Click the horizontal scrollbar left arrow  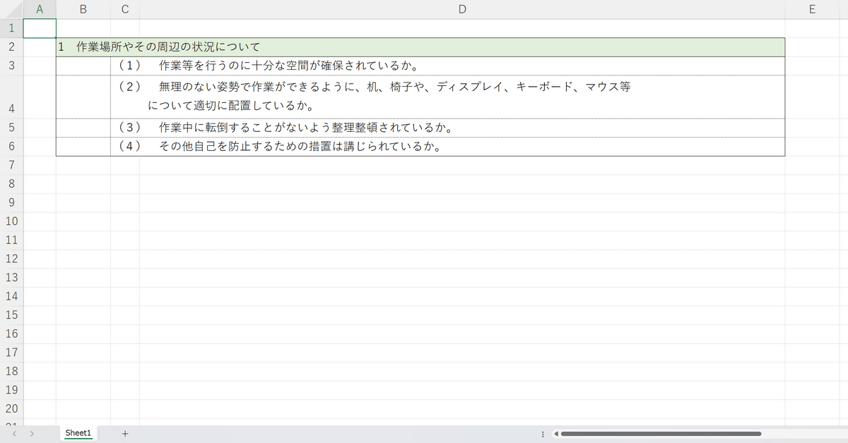click(556, 434)
